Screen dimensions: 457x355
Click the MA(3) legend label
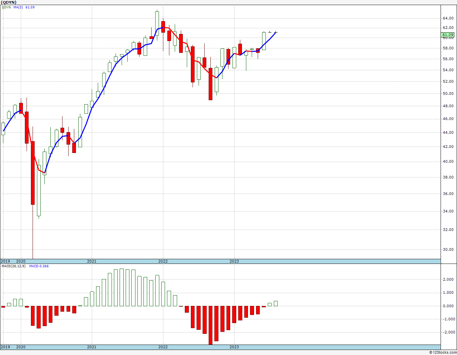coord(18,7)
